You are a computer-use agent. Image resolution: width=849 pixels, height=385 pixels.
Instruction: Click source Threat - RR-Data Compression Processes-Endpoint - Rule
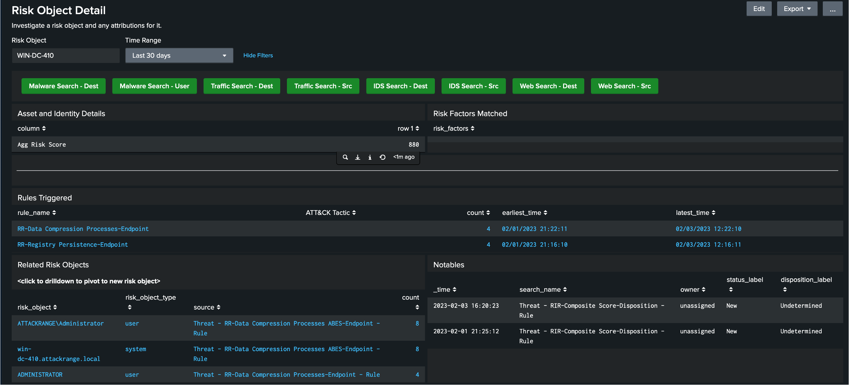(287, 375)
